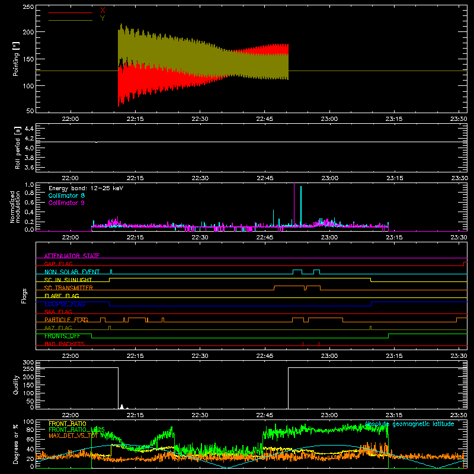Select the X legend label
The width and height of the screenshot is (474, 474).
[103, 11]
